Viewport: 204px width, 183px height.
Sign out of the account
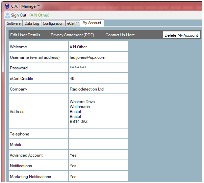pos(19,15)
